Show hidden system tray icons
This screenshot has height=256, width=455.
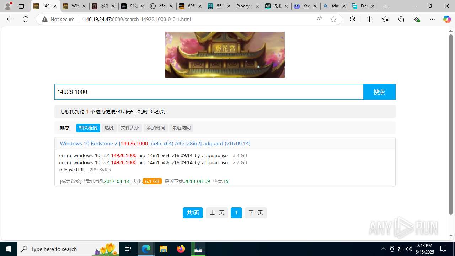[383, 249]
